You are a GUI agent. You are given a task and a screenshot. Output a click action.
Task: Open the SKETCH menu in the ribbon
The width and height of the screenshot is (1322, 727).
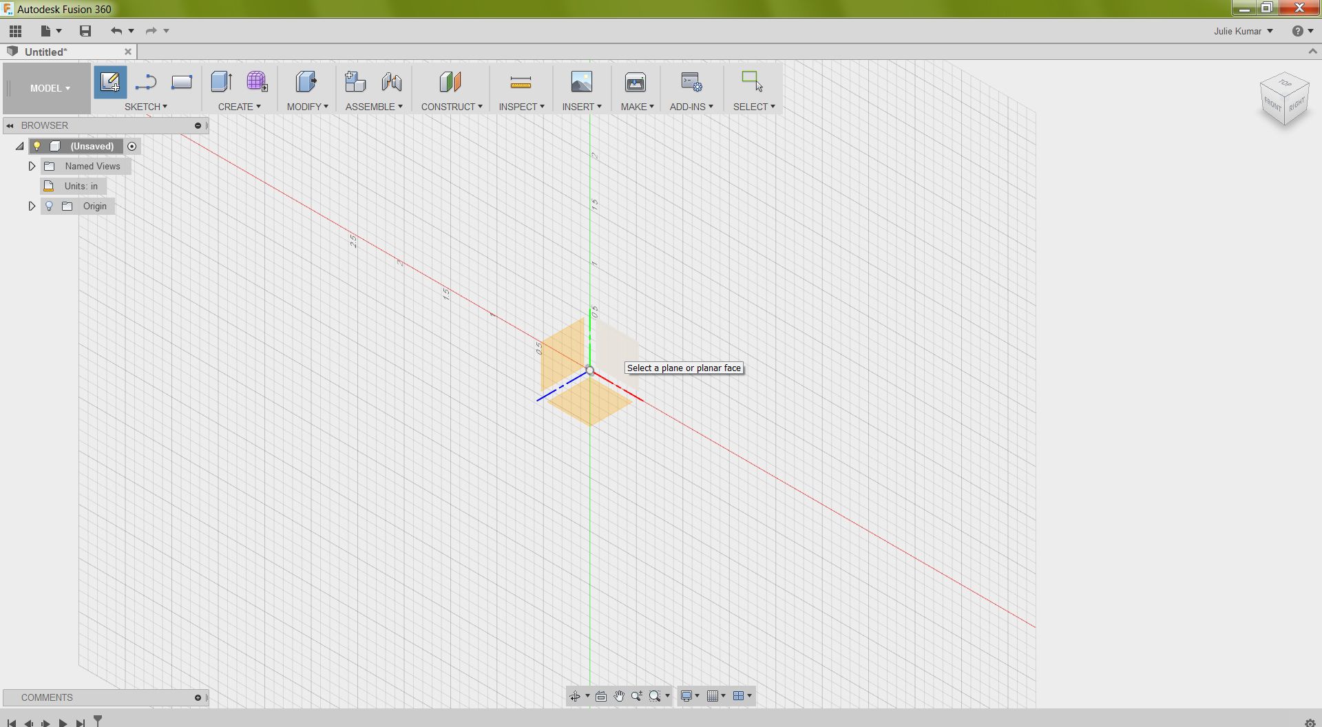pyautogui.click(x=146, y=107)
